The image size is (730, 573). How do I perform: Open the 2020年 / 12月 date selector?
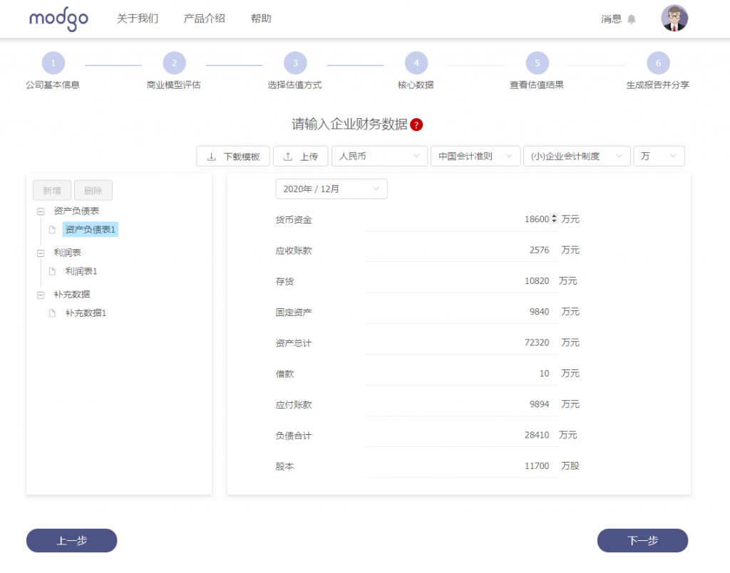pyautogui.click(x=331, y=189)
